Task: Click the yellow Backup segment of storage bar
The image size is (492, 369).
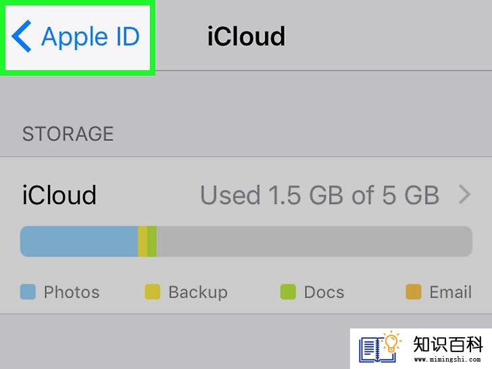Action: (143, 241)
